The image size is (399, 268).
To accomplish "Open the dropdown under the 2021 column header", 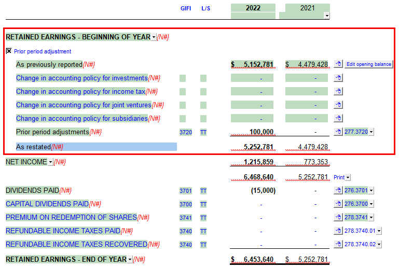I will point(326,16).
